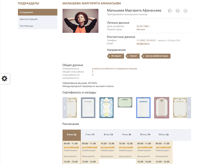Switch to the 7 Июл, Пт schedule tab
The width and height of the screenshot is (209, 164).
coord(90,134)
